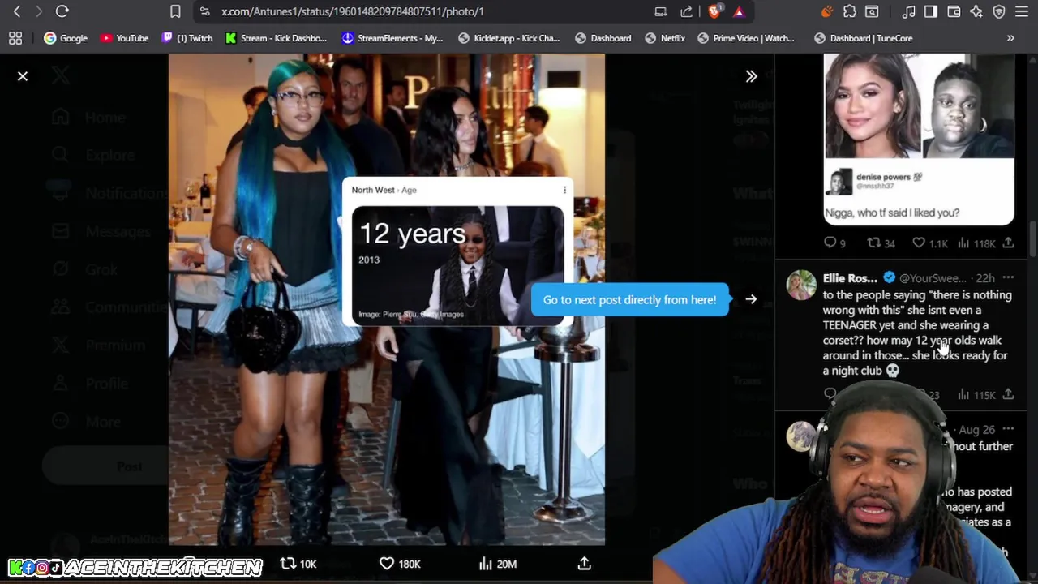This screenshot has width=1038, height=584.
Task: Open more options on North West age card
Action: coord(564,190)
